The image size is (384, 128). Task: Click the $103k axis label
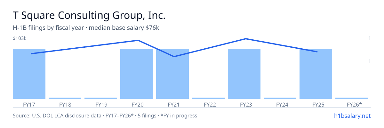pyautogui.click(x=20, y=38)
